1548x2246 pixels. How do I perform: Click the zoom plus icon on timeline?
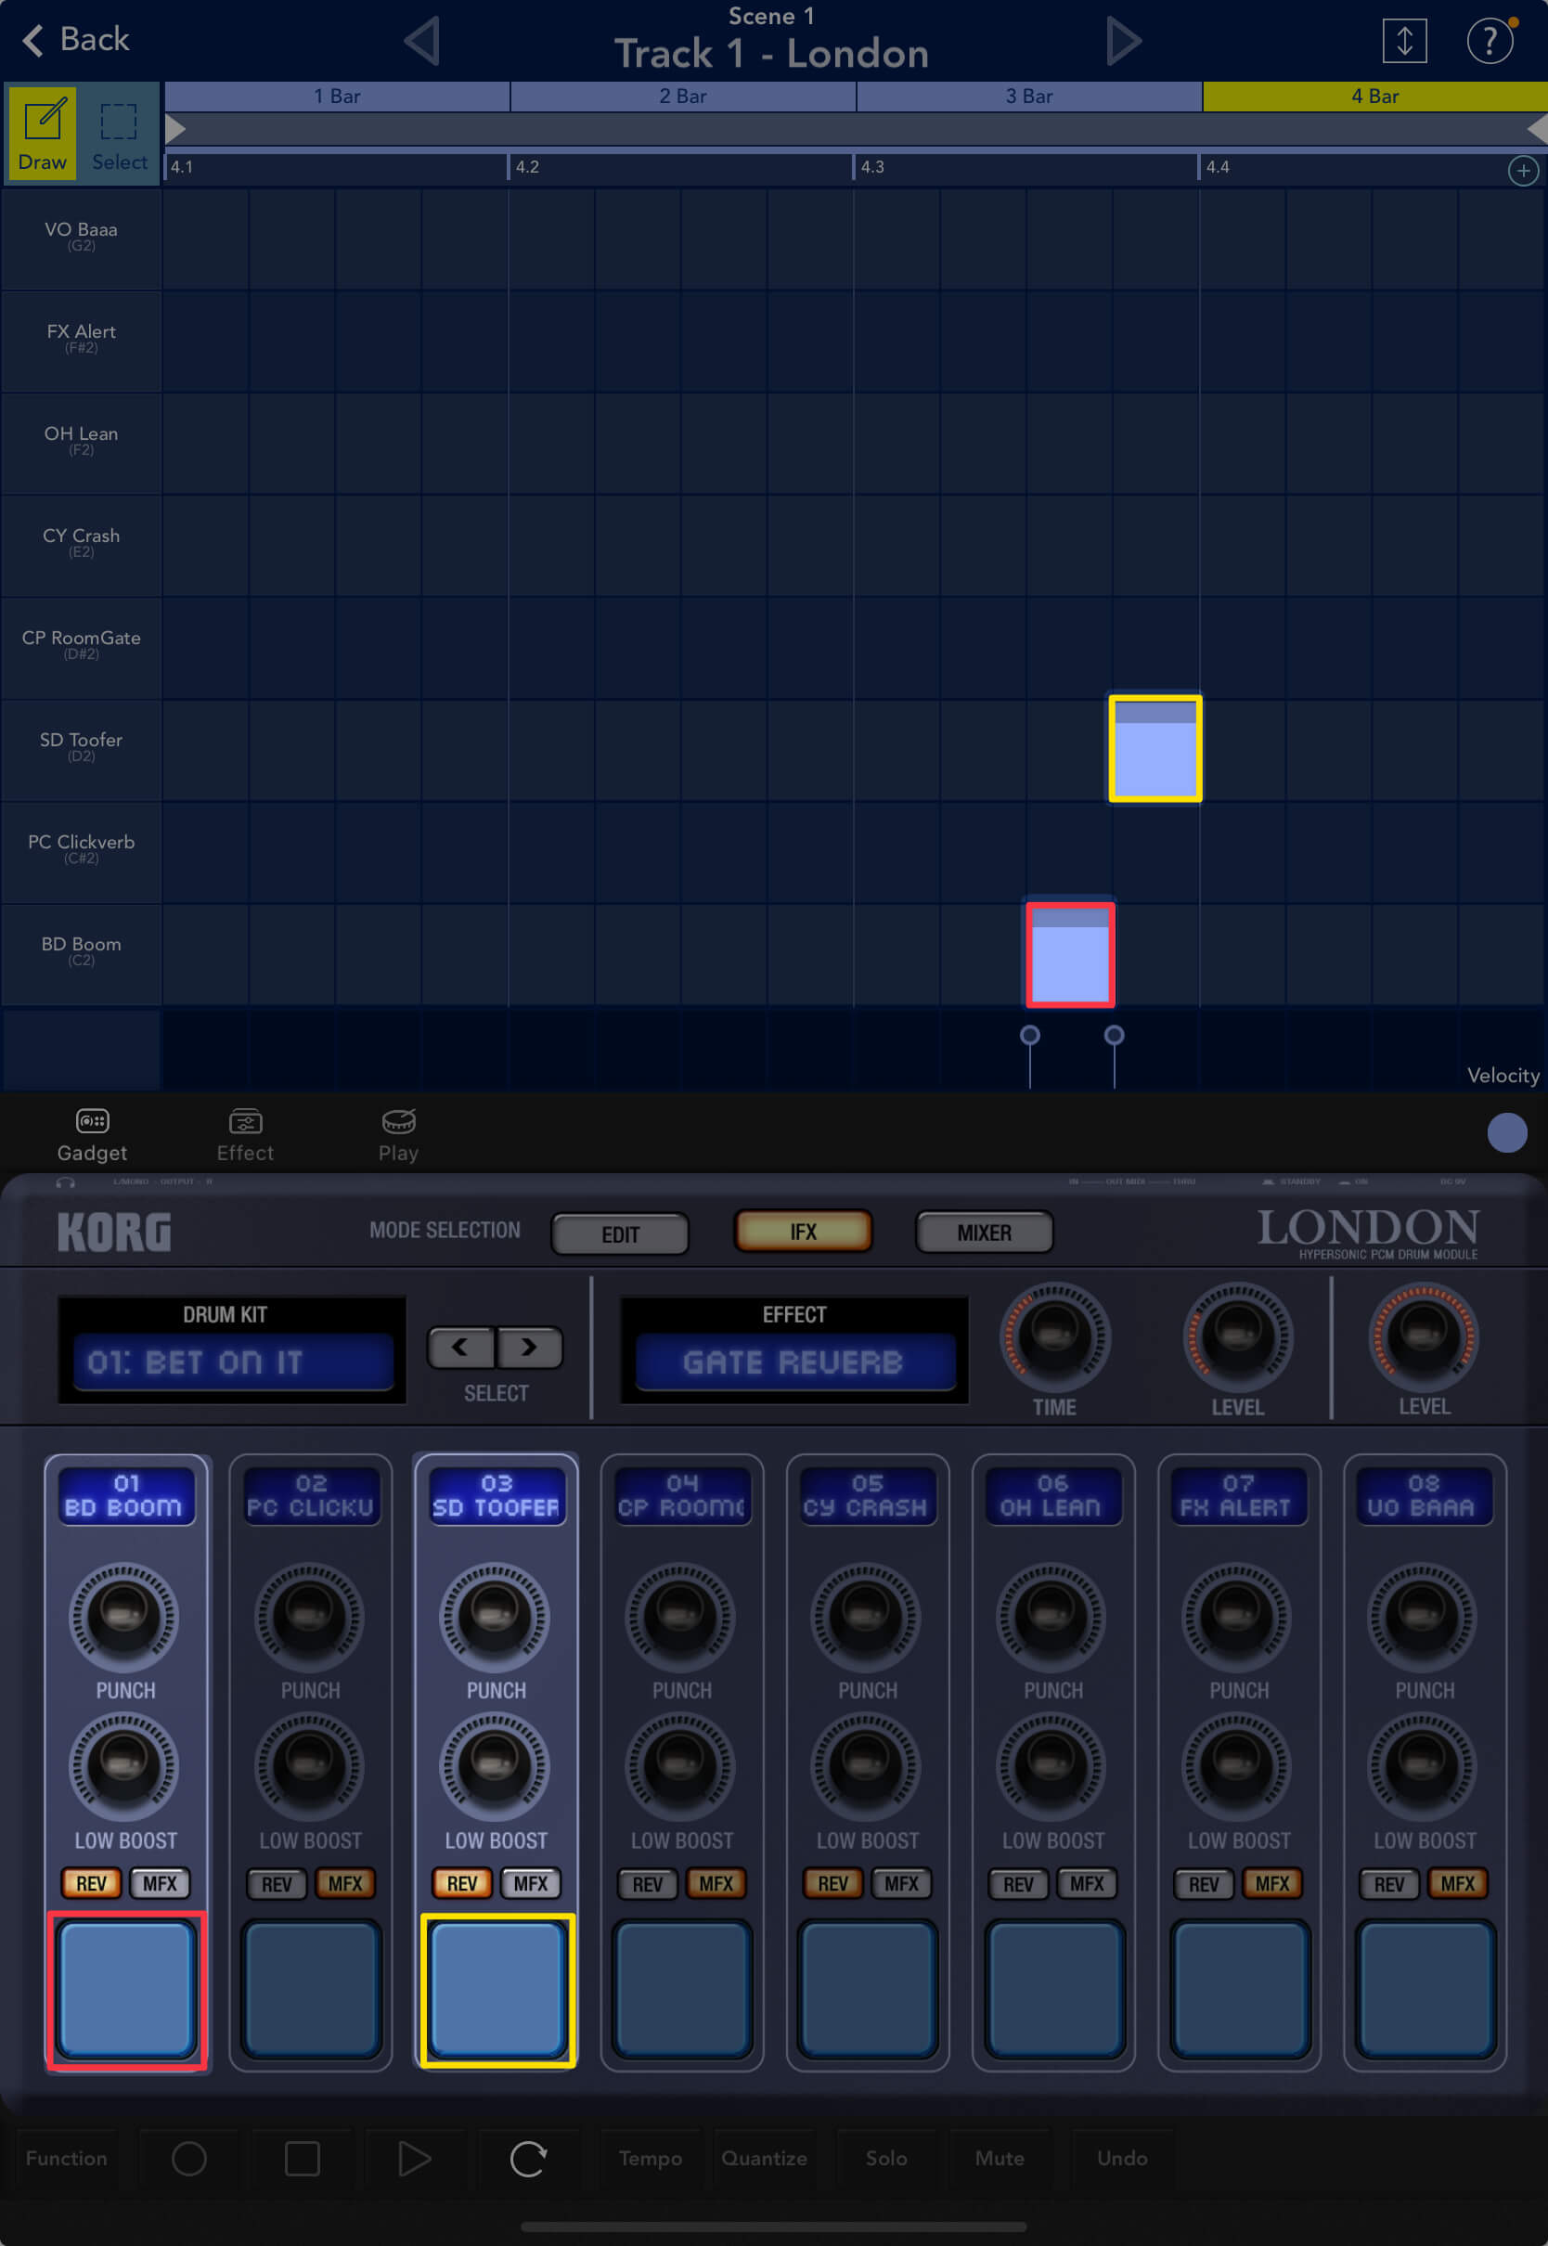(x=1523, y=171)
